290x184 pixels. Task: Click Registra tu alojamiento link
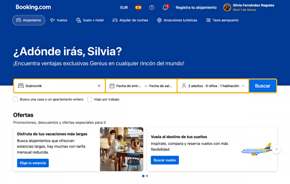pos(196,8)
